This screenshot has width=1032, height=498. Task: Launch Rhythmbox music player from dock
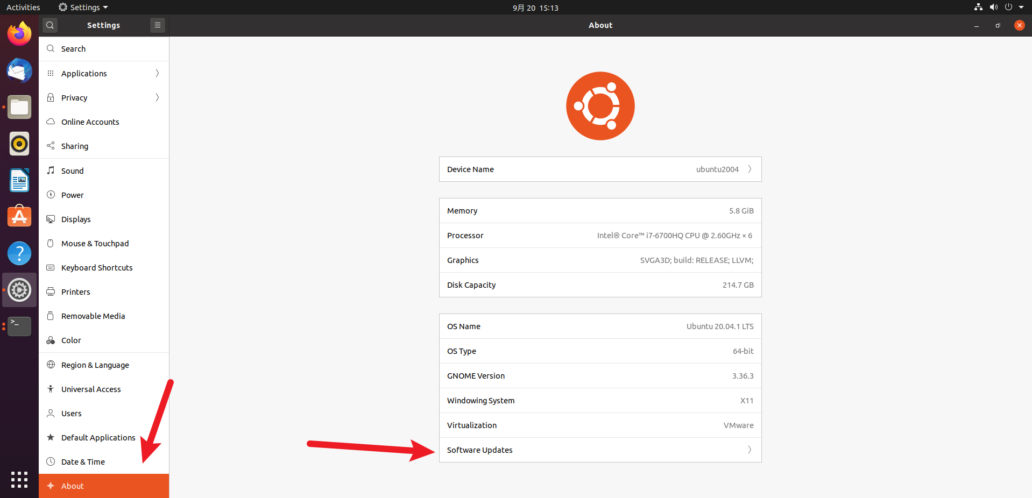pyautogui.click(x=19, y=144)
